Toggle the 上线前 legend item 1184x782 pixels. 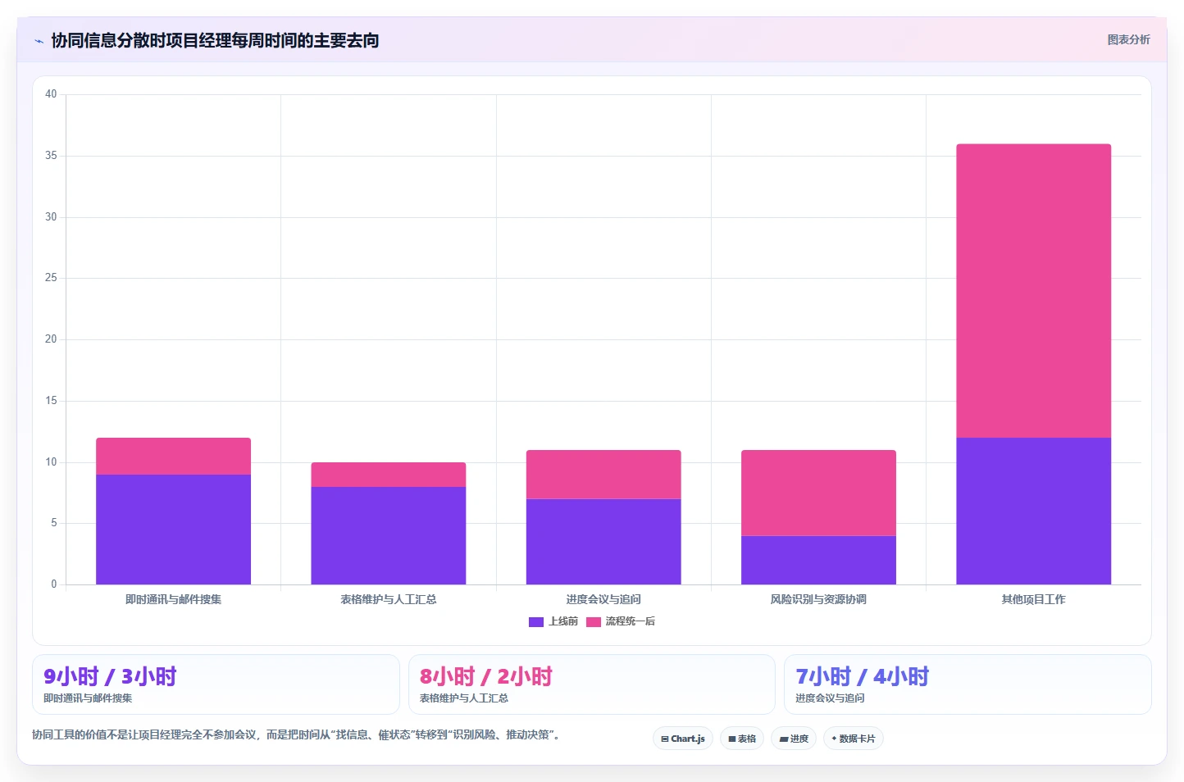click(553, 621)
